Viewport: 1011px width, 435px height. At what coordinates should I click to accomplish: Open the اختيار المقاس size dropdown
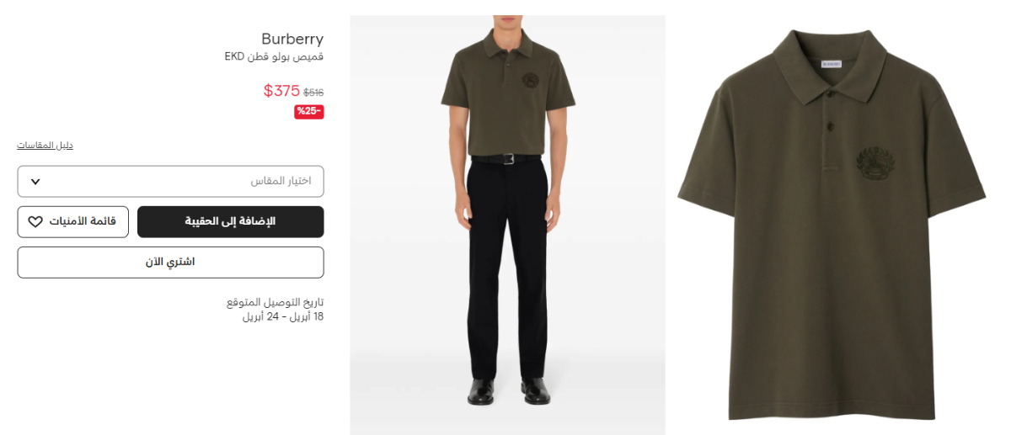(x=170, y=182)
